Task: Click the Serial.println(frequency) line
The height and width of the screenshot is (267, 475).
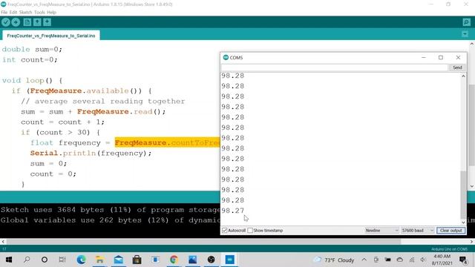Action: (91, 154)
